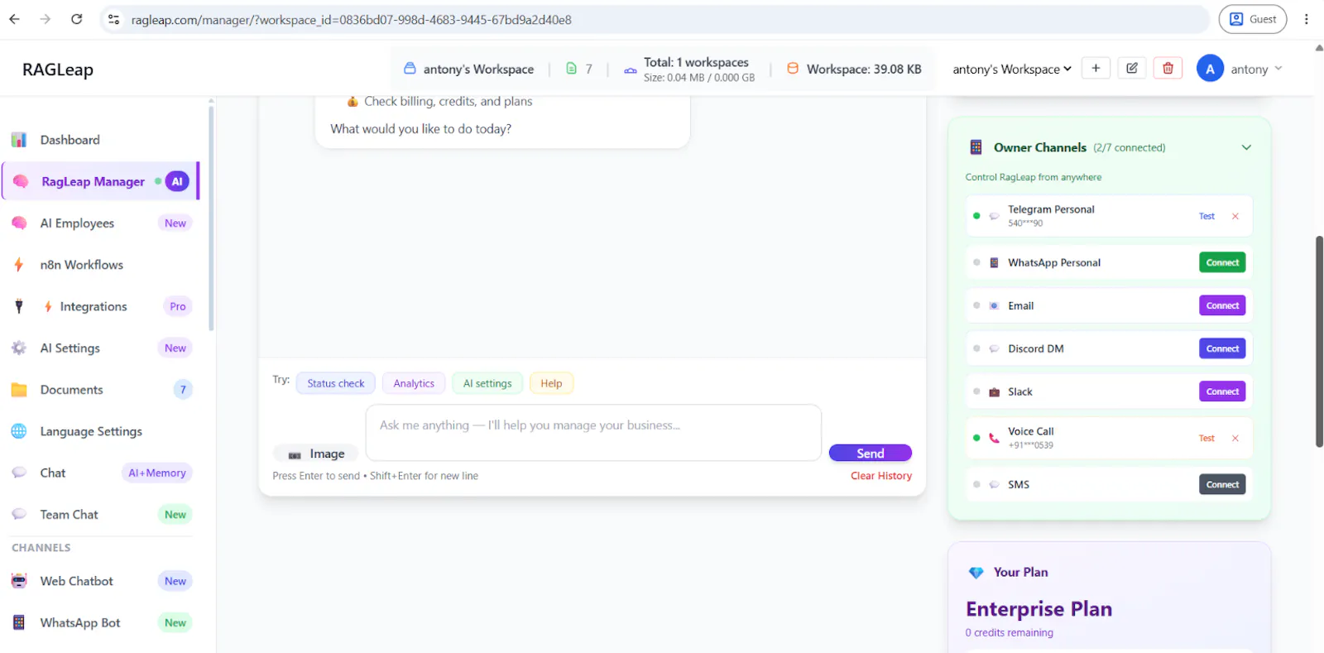This screenshot has width=1324, height=653.
Task: Open Language Settings in sidebar
Action: [99, 431]
